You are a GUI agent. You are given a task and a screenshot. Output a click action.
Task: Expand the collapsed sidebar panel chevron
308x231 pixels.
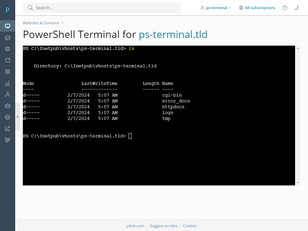pyautogui.click(x=17, y=116)
